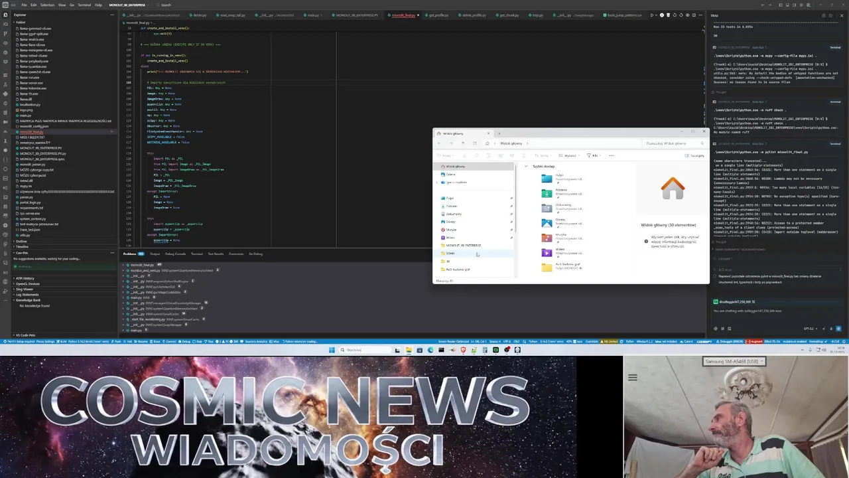Open the Terminal menu in the menu bar
Image resolution: width=849 pixels, height=478 pixels.
pyautogui.click(x=84, y=5)
